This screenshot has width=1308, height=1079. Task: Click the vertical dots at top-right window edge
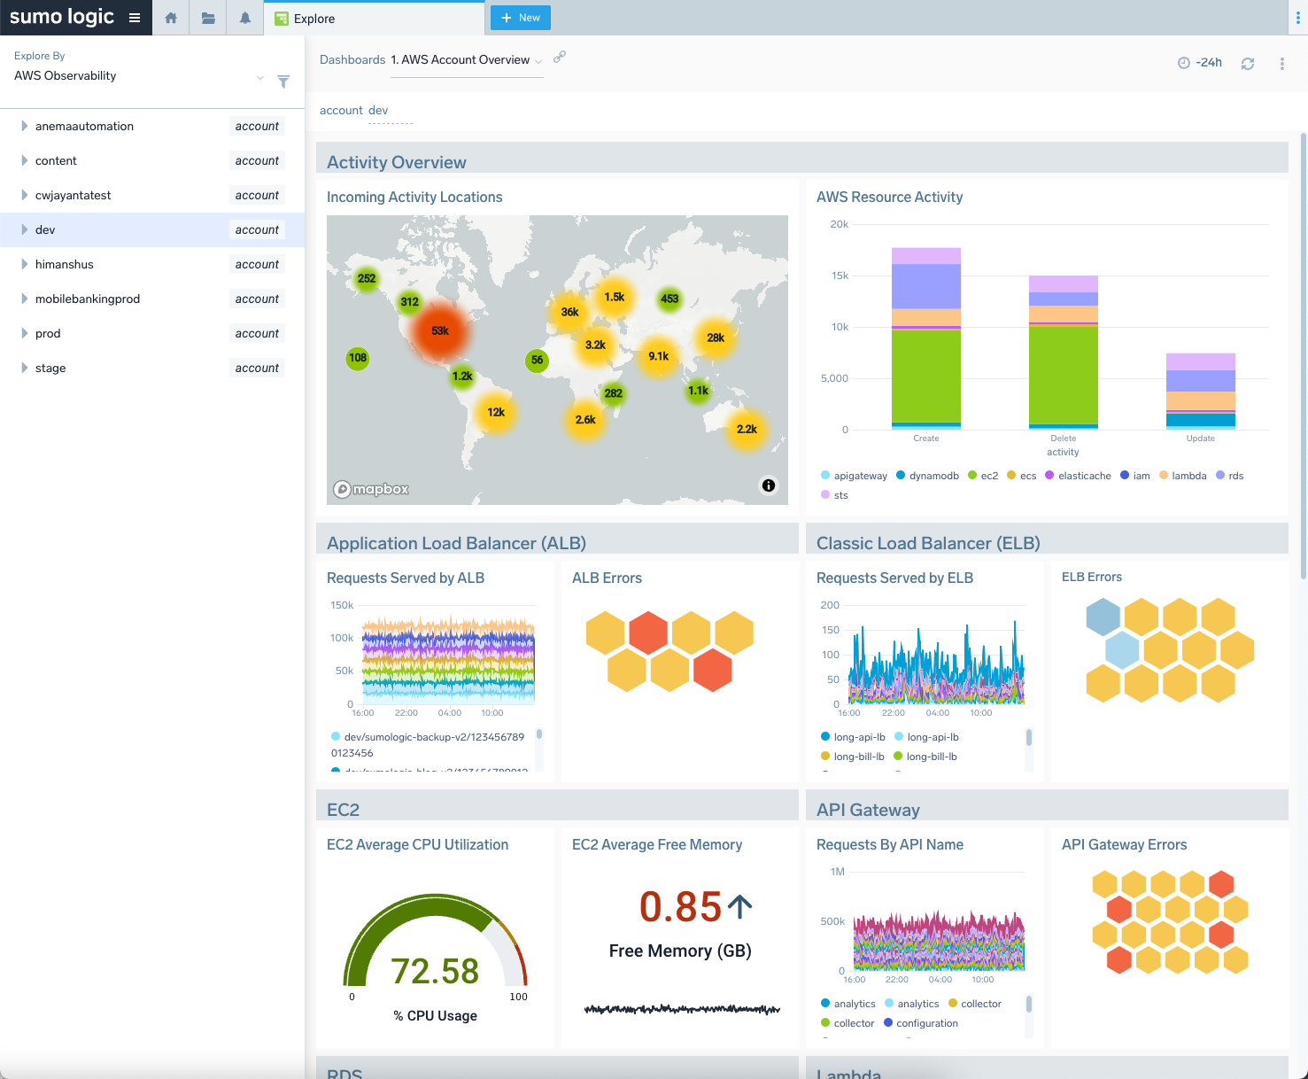click(1298, 18)
